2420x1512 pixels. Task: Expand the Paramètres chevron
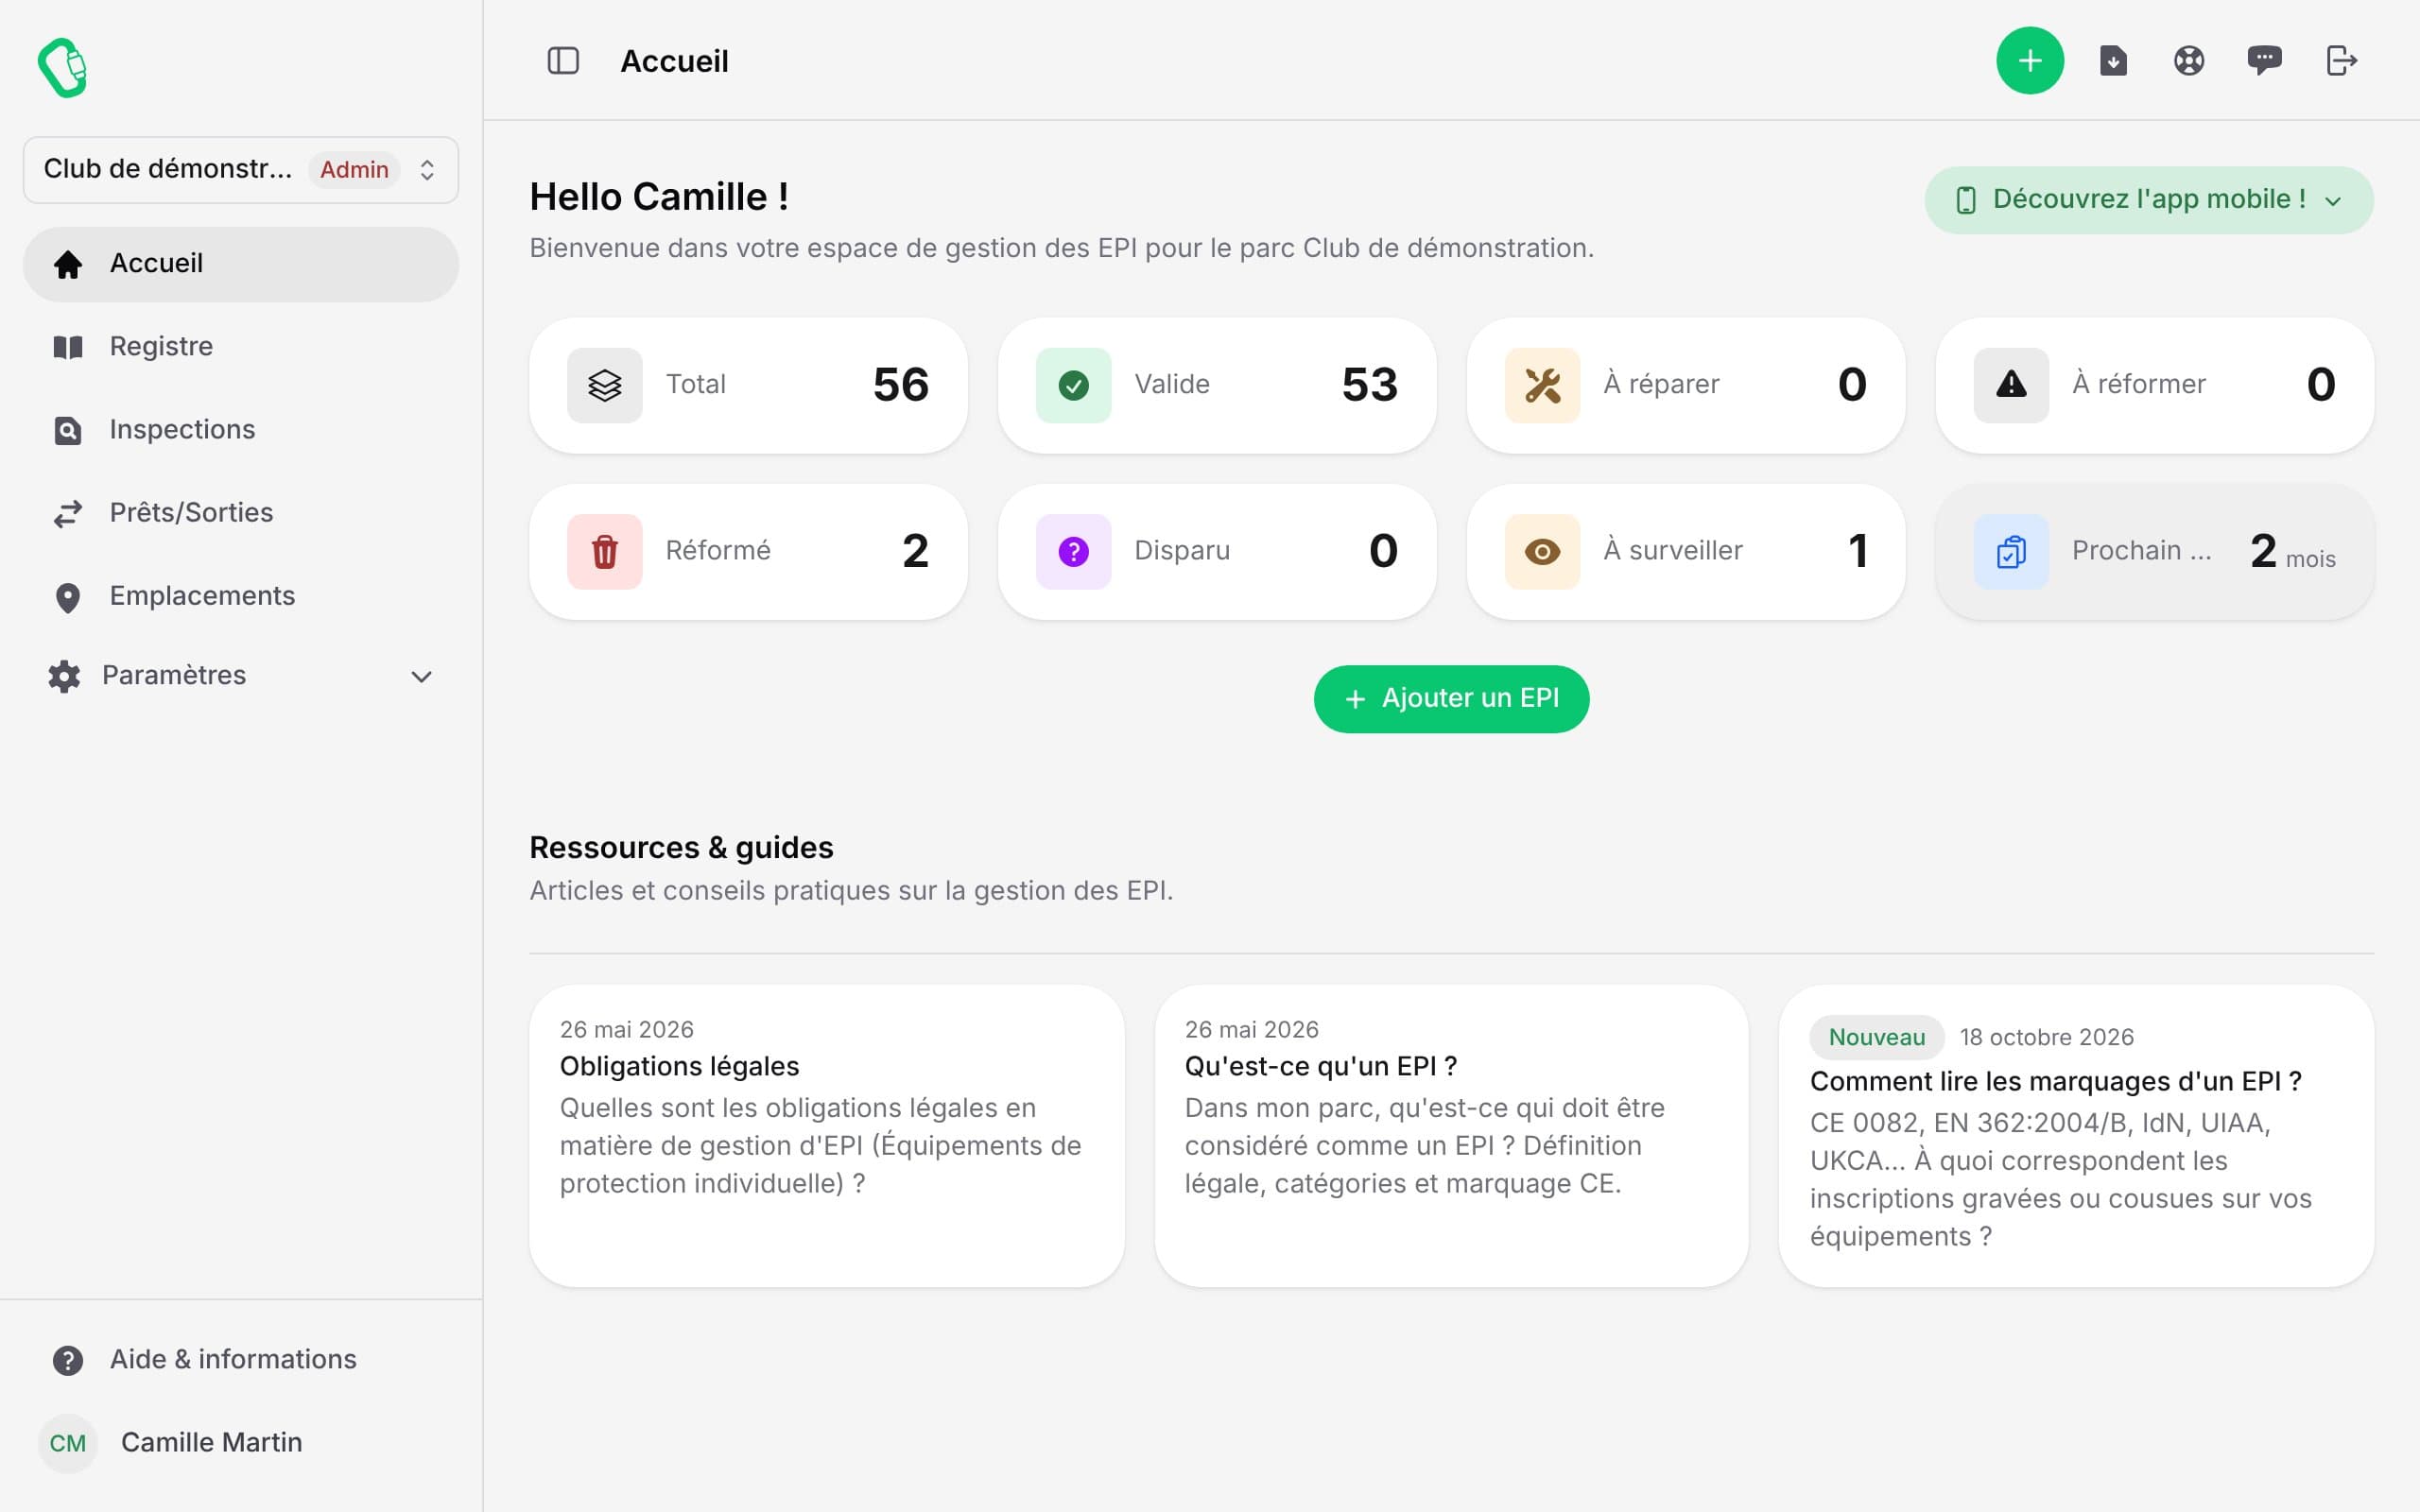click(422, 677)
